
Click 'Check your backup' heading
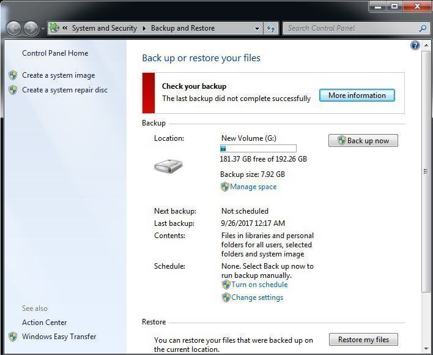(x=194, y=86)
